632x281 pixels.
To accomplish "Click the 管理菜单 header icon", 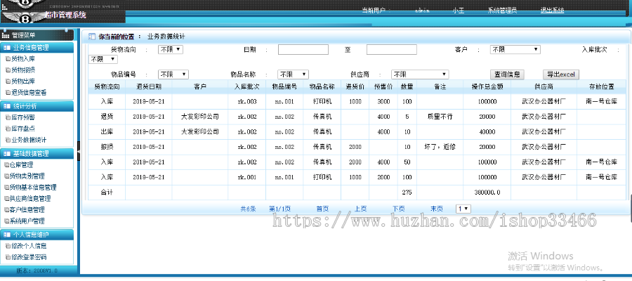I will pyautogui.click(x=6, y=36).
